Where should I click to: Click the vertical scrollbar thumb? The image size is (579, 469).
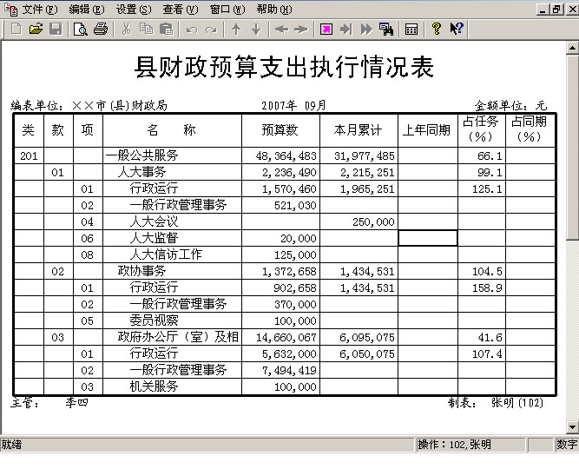coord(572,147)
